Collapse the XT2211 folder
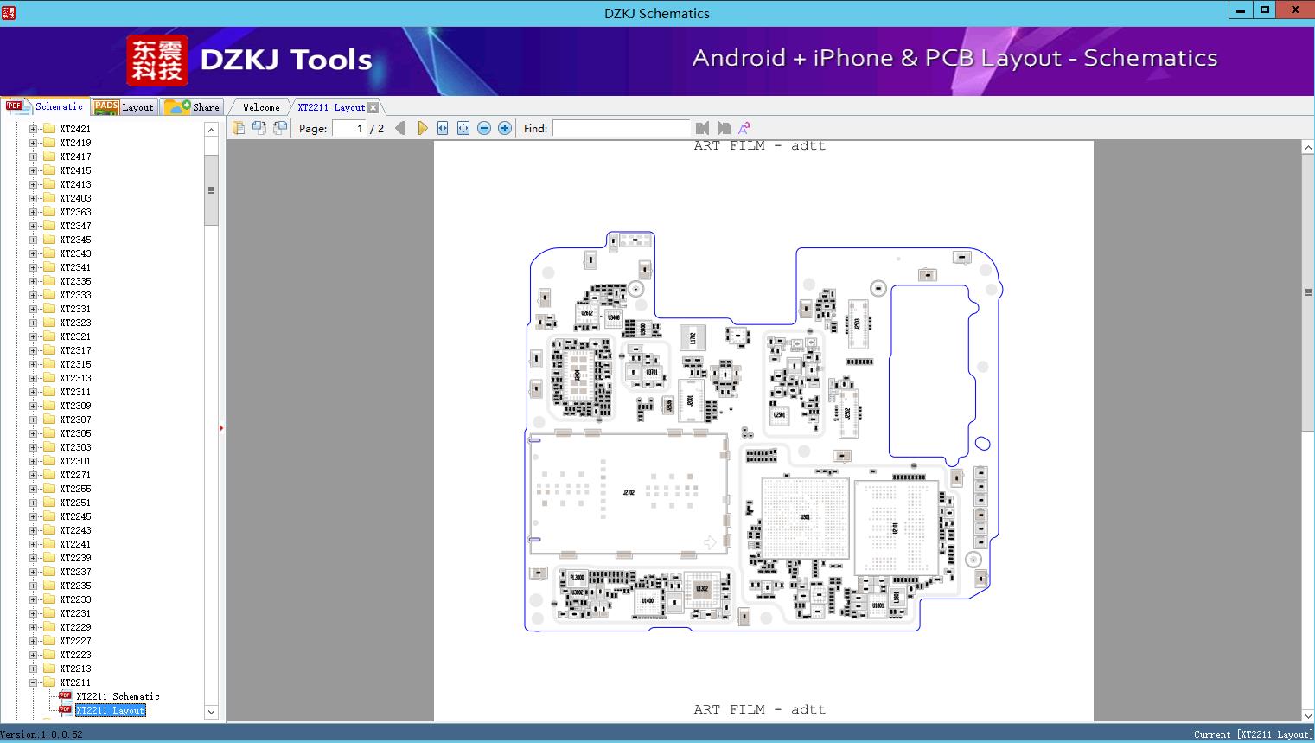Screen dimensions: 1315x743 click(x=32, y=682)
